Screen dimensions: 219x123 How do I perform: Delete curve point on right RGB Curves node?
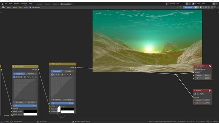73,74
